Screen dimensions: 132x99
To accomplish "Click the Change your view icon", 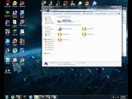I will tap(110, 13).
